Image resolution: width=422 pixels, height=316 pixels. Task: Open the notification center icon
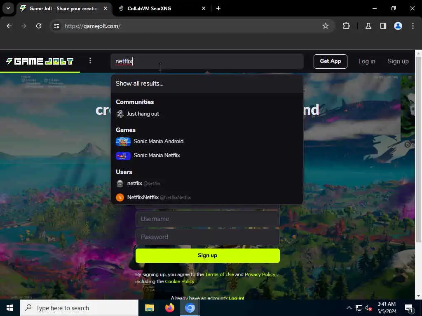point(409,308)
